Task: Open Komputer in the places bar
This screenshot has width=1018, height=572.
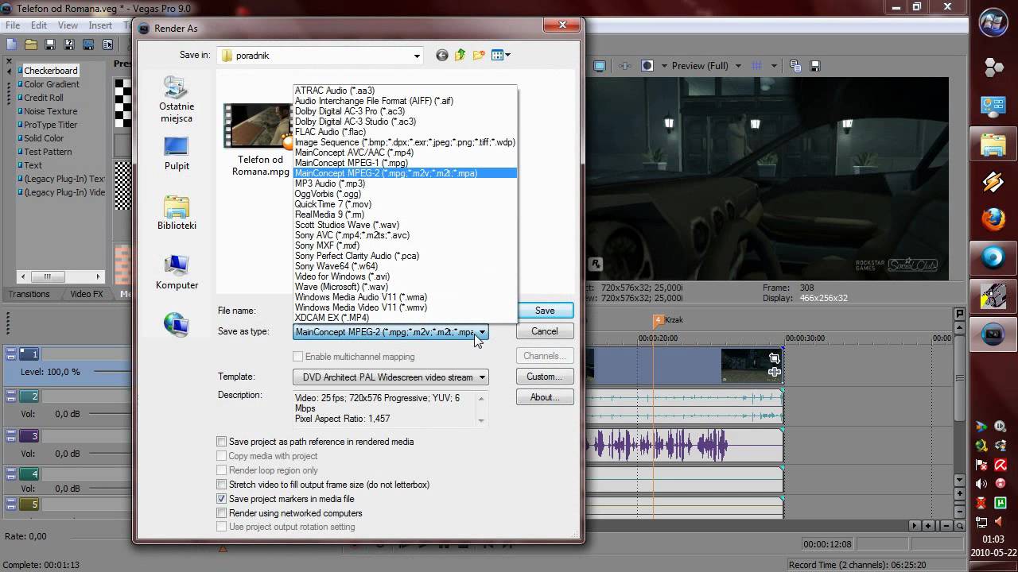Action: pos(176,272)
